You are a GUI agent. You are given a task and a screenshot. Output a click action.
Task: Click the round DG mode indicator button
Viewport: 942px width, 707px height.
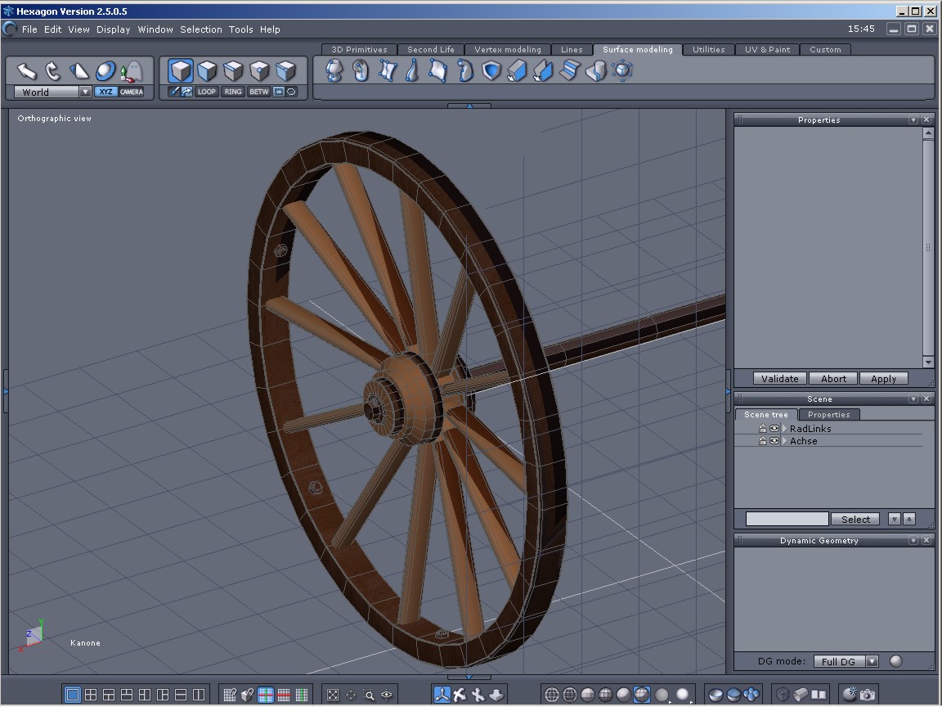click(895, 661)
